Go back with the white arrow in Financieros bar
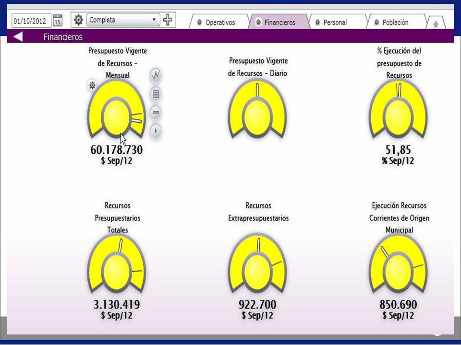This screenshot has width=461, height=345. (18, 37)
